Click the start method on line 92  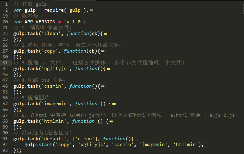click(x=45, y=145)
